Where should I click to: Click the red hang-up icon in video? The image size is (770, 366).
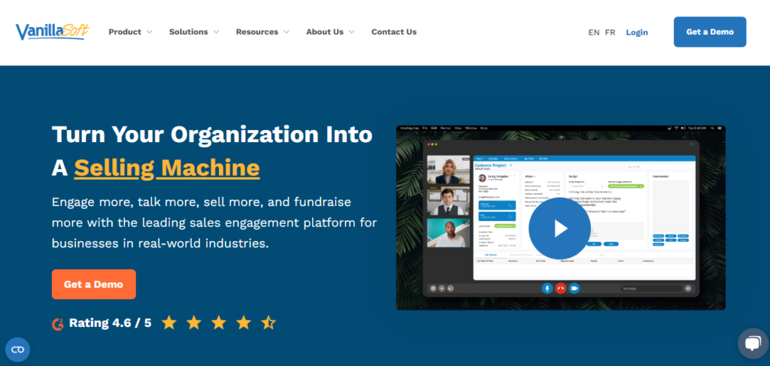point(560,288)
